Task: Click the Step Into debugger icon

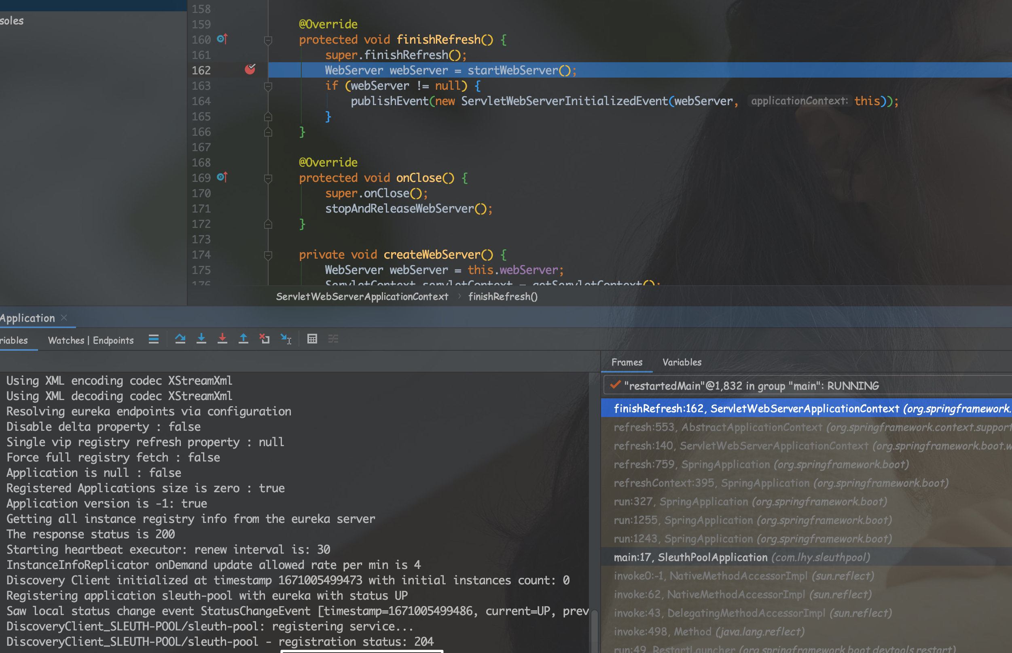Action: [x=201, y=339]
